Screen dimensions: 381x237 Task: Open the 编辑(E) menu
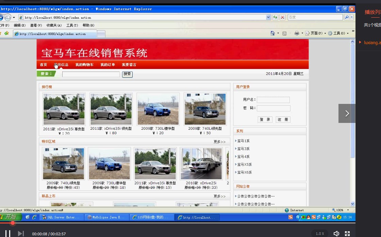click(x=20, y=25)
